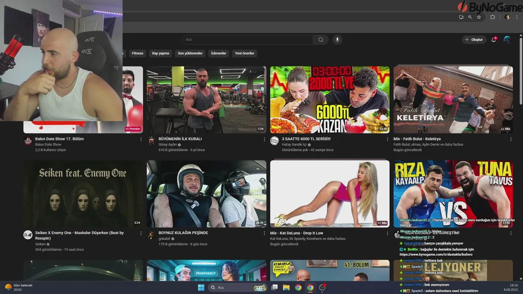The width and height of the screenshot is (523, 294).
Task: Select the Yeni öneriler filter chip
Action: tap(245, 53)
